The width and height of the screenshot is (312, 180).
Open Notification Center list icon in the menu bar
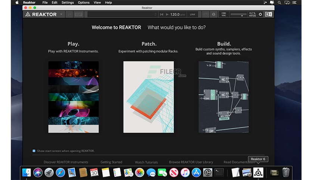[294, 3]
